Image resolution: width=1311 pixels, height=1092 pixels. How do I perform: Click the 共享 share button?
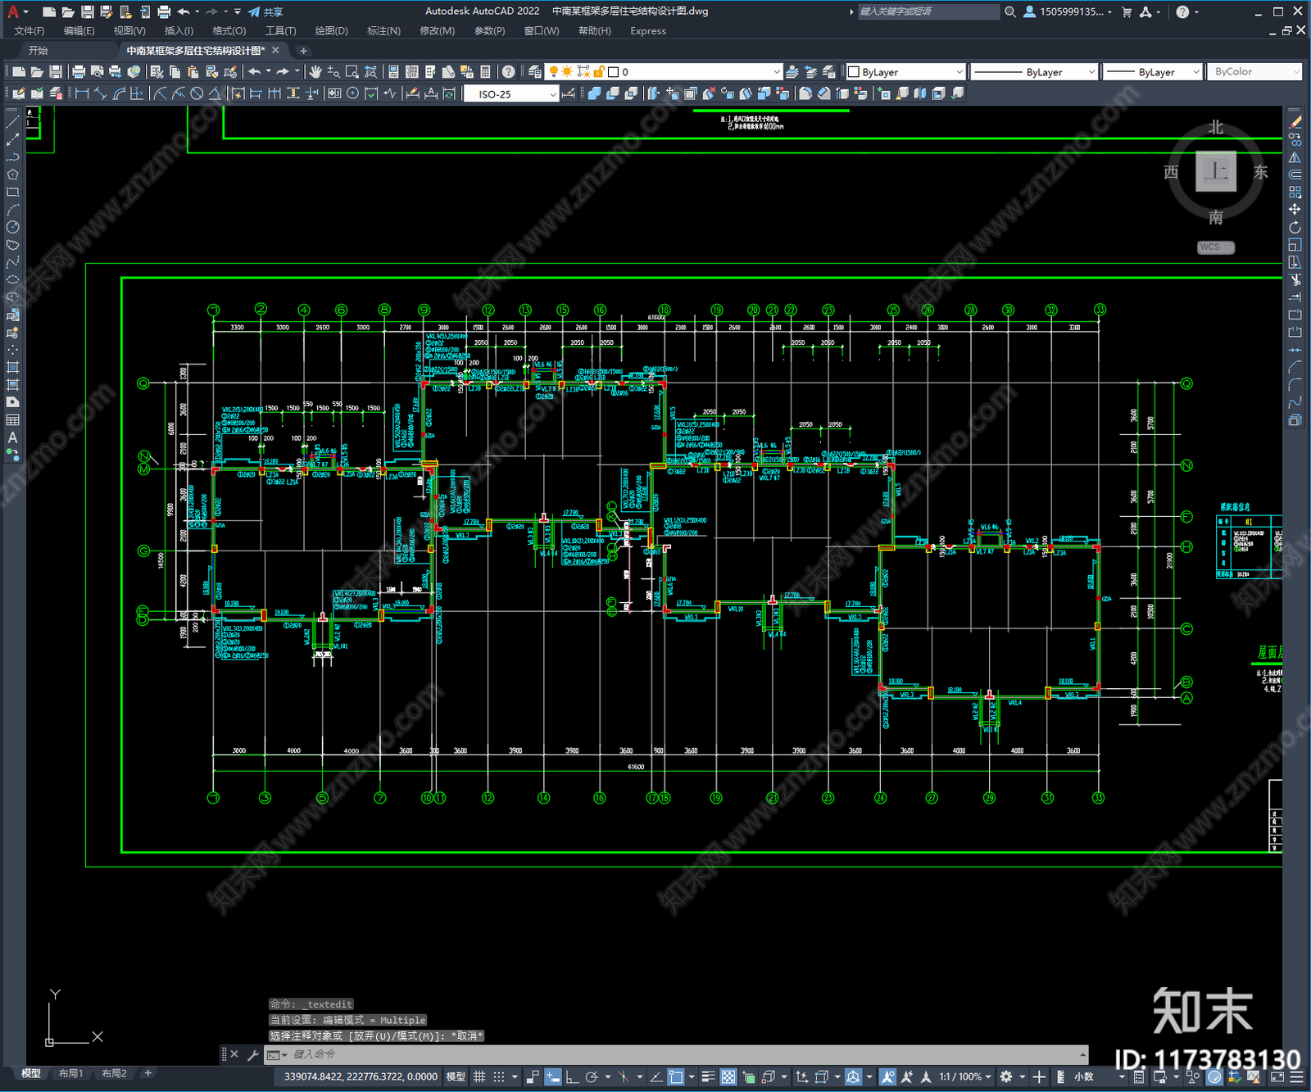click(x=265, y=11)
